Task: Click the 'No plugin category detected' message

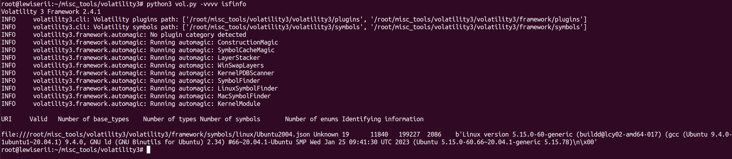Action: pos(198,35)
